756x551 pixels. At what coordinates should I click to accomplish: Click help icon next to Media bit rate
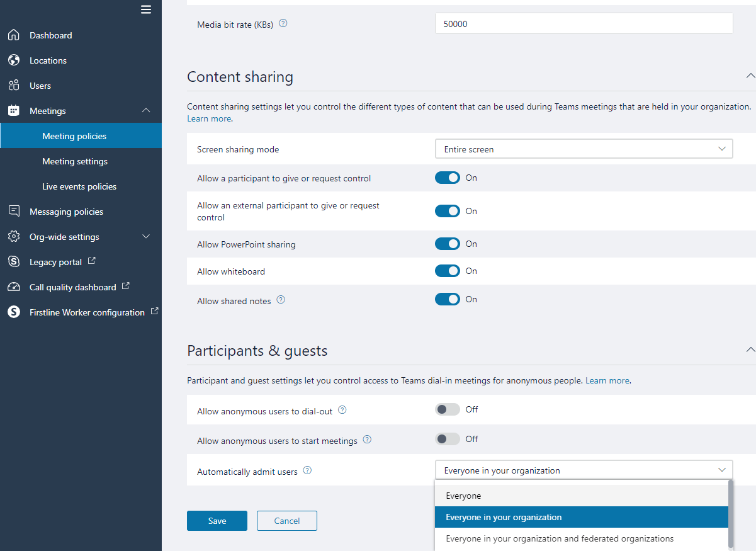(283, 24)
